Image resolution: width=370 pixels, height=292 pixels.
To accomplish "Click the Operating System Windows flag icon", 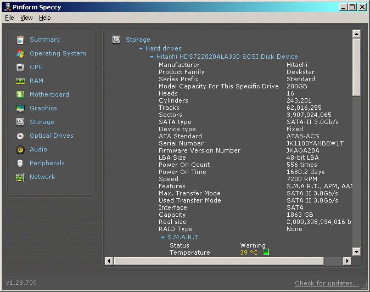I will 20,54.
